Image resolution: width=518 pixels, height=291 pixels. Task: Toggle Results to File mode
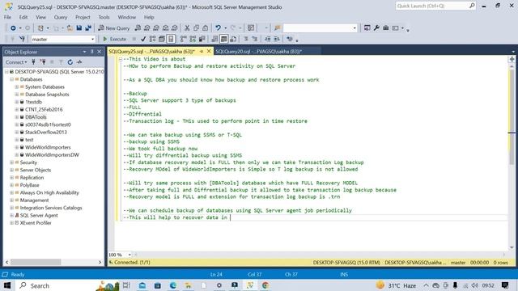(x=233, y=39)
